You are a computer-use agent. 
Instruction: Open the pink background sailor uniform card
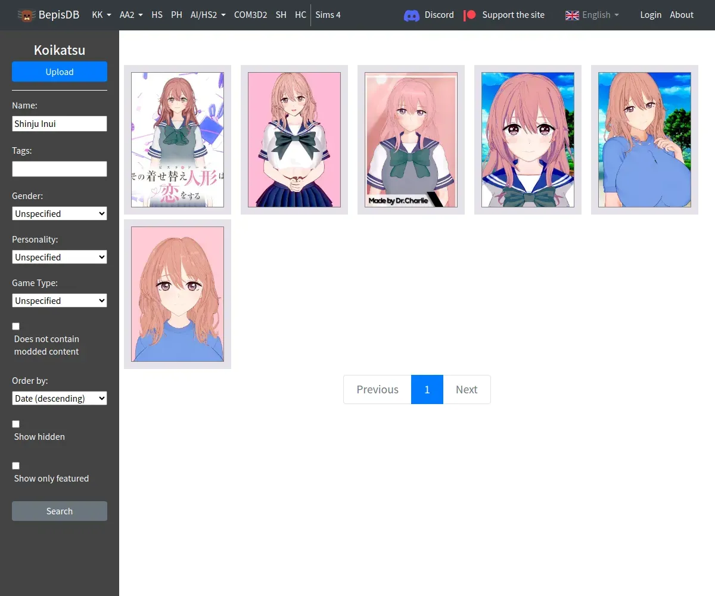tap(294, 139)
